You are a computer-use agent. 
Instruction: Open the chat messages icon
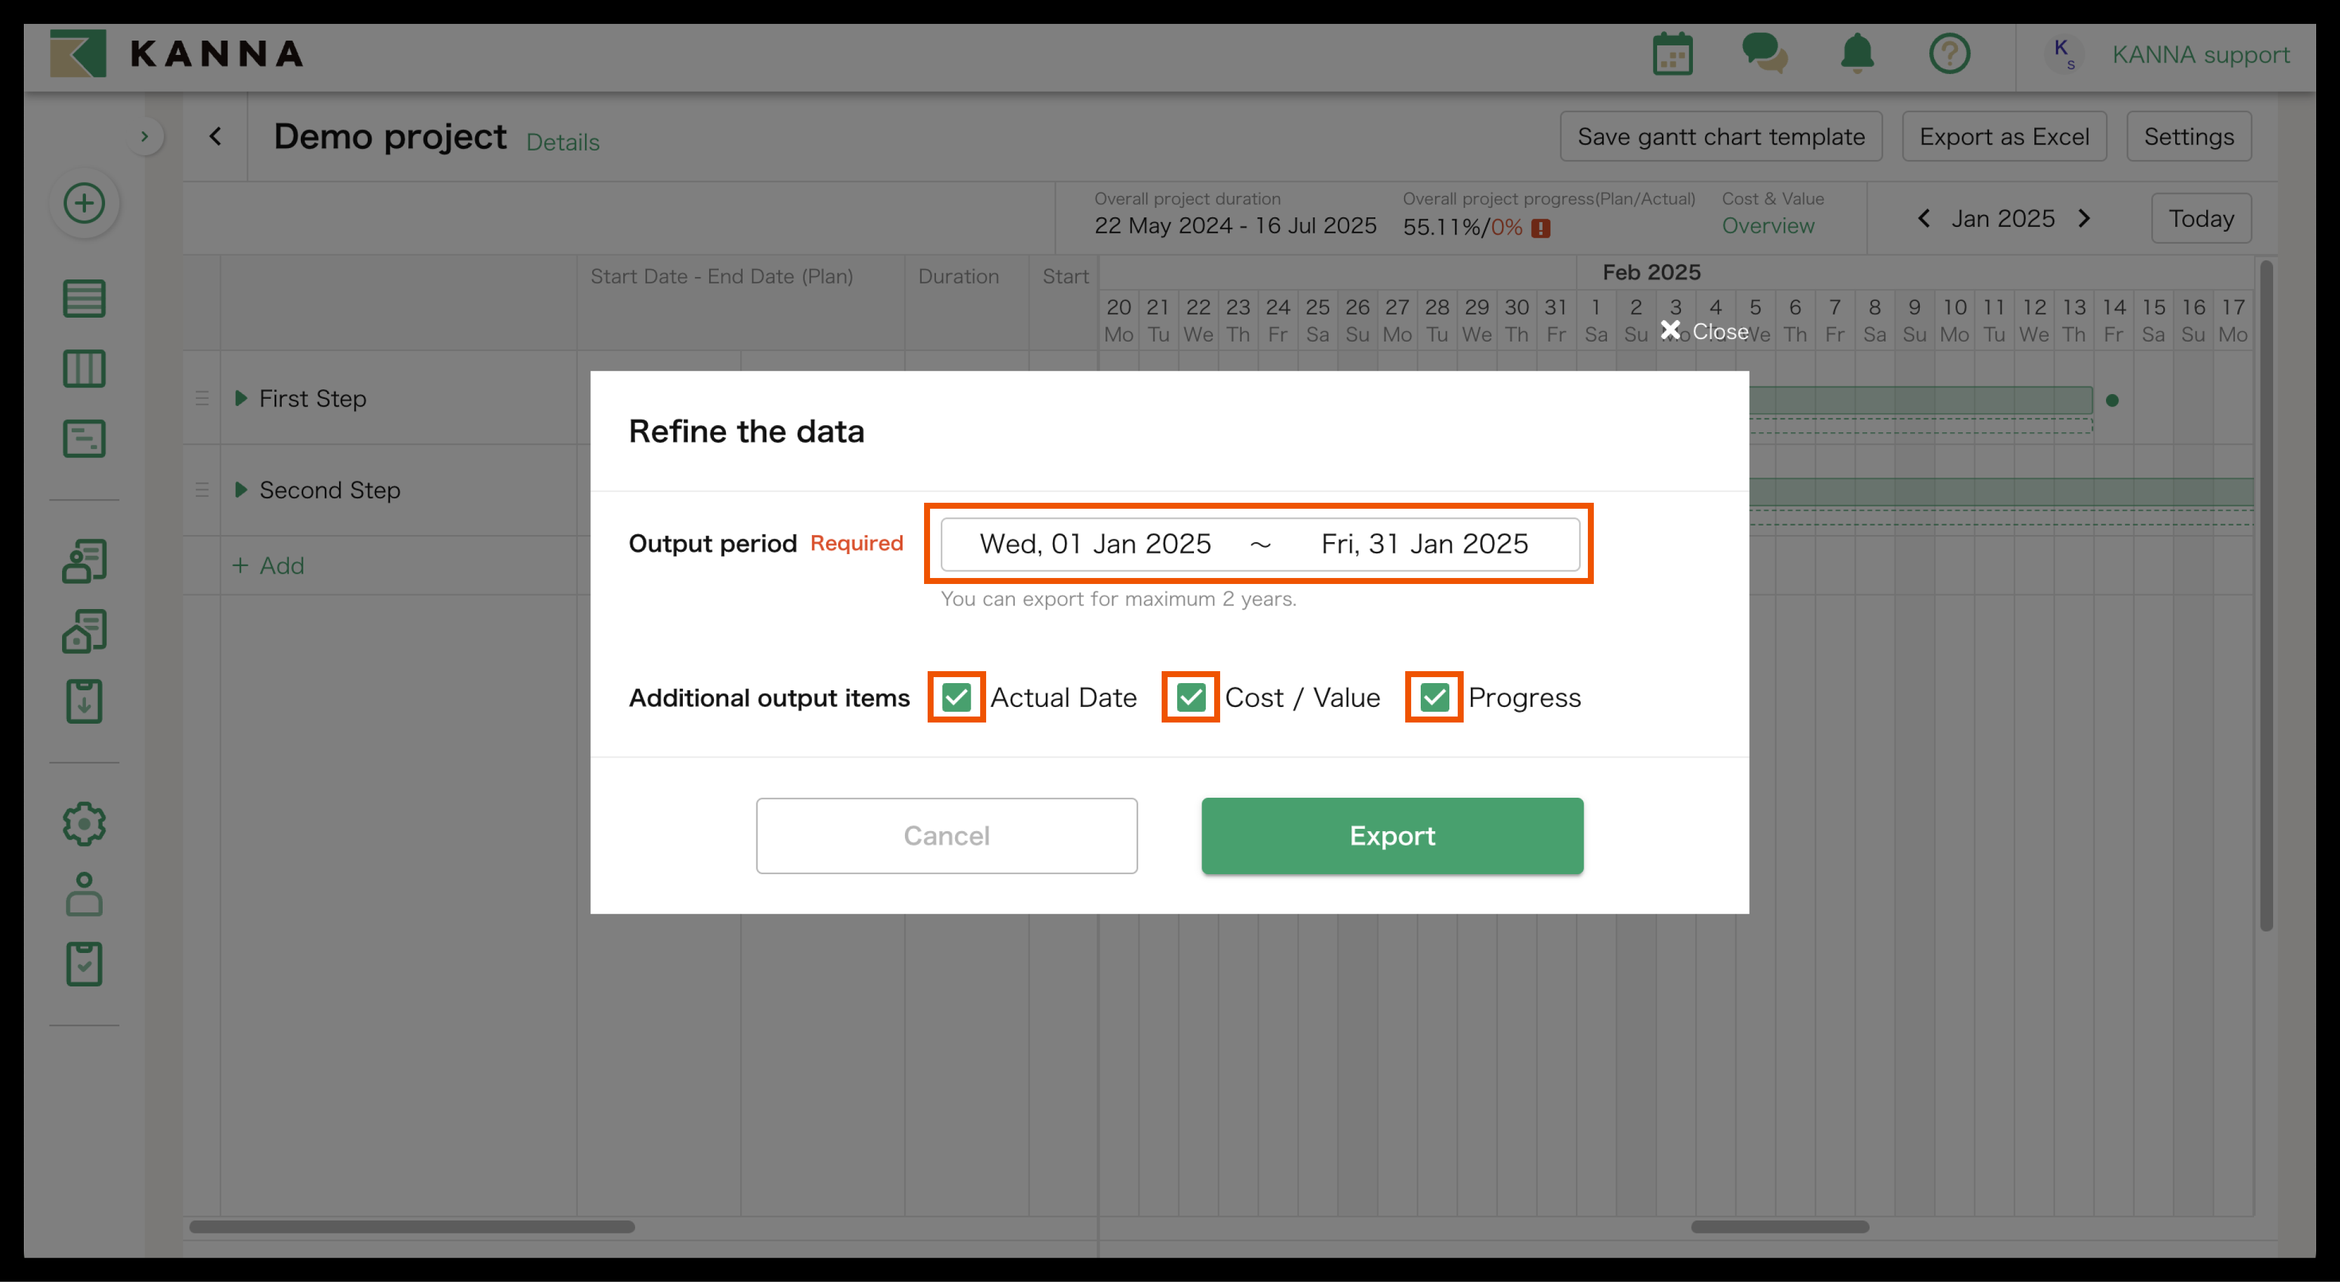tap(1764, 54)
